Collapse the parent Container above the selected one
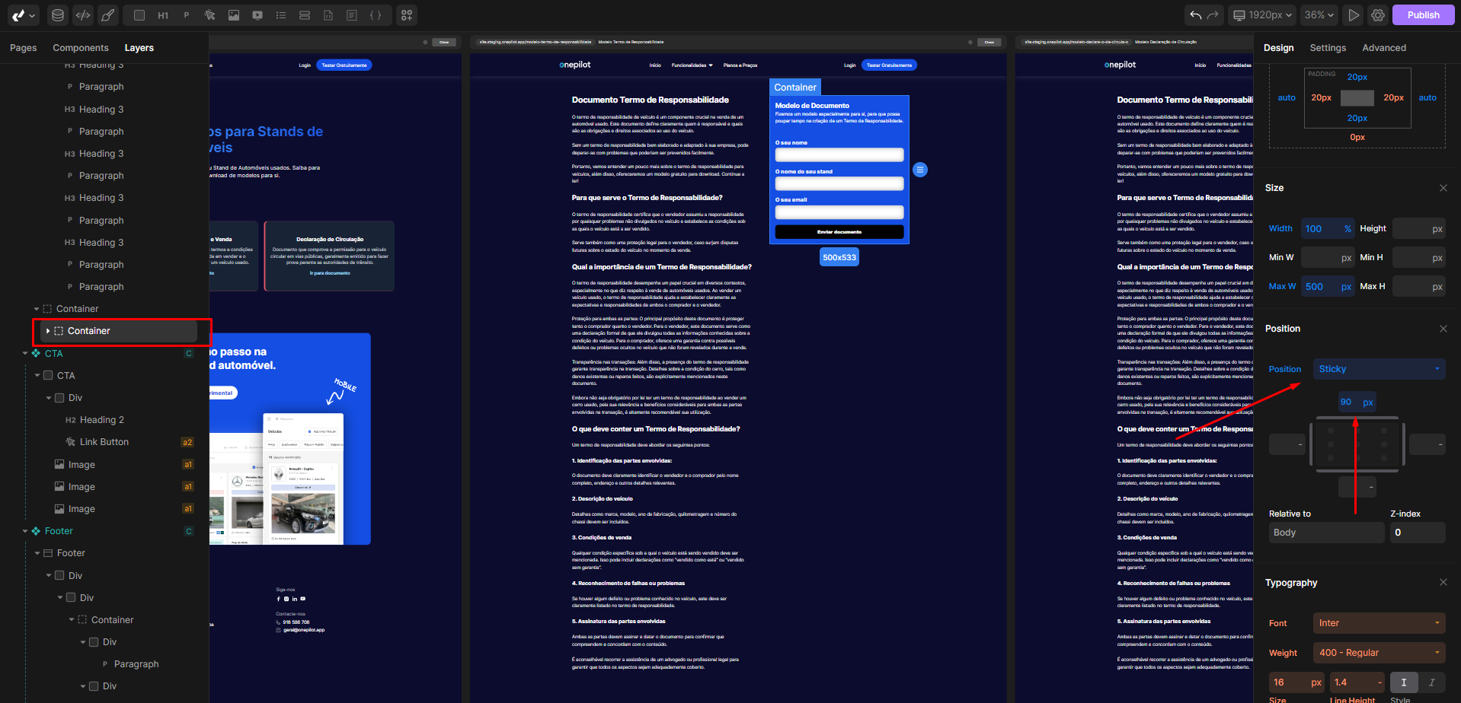The height and width of the screenshot is (703, 1461). pos(37,309)
